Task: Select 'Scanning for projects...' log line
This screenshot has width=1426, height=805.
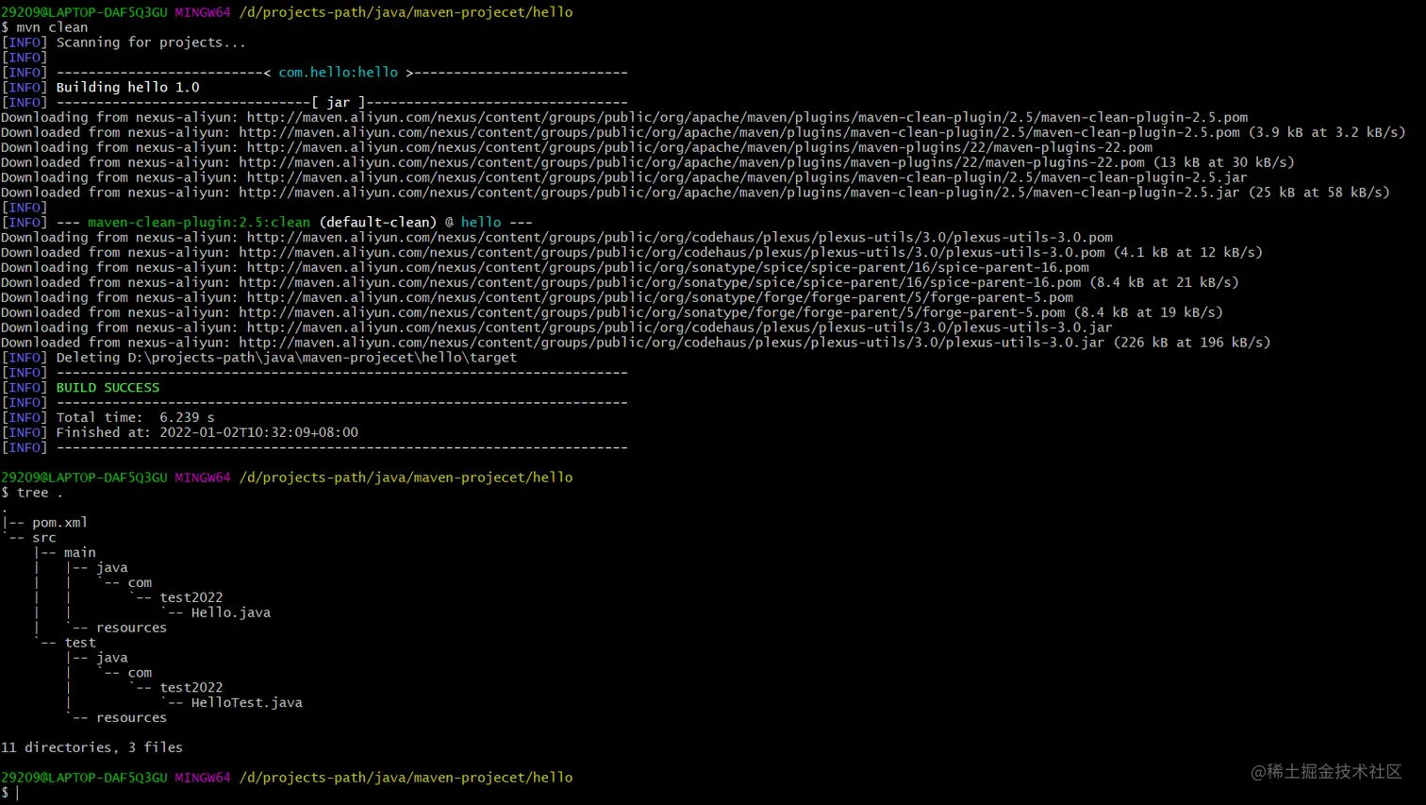Action: coord(151,42)
